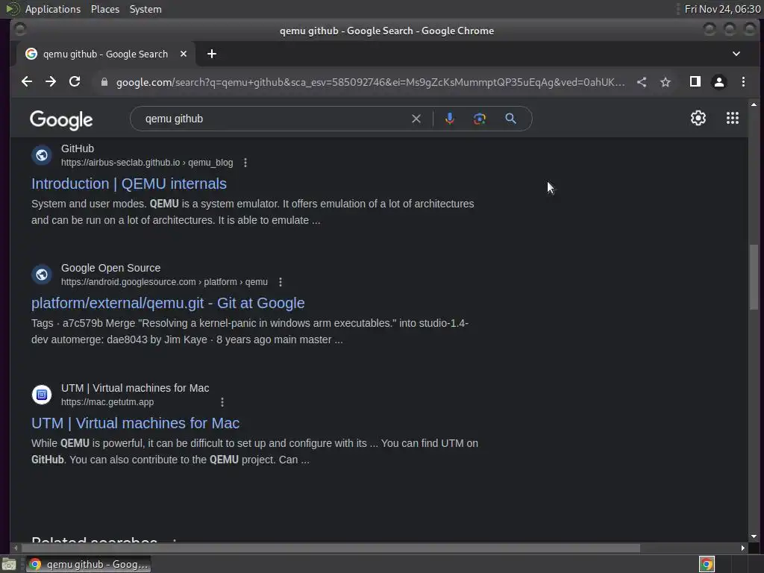This screenshot has width=764, height=573.
Task: Click the scroll down arrow
Action: point(754,536)
